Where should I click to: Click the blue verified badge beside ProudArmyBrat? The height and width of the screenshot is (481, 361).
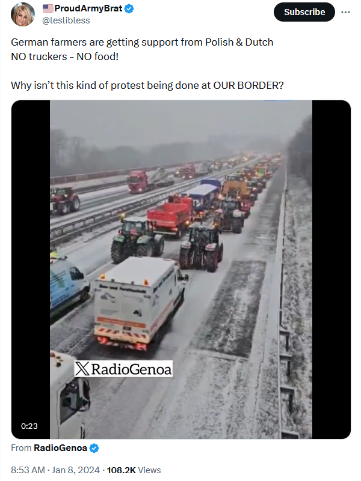tap(129, 8)
